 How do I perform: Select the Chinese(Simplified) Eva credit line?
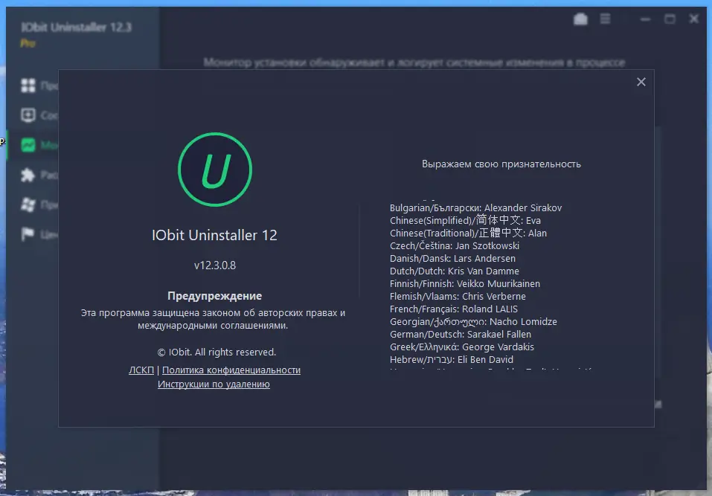point(466,221)
